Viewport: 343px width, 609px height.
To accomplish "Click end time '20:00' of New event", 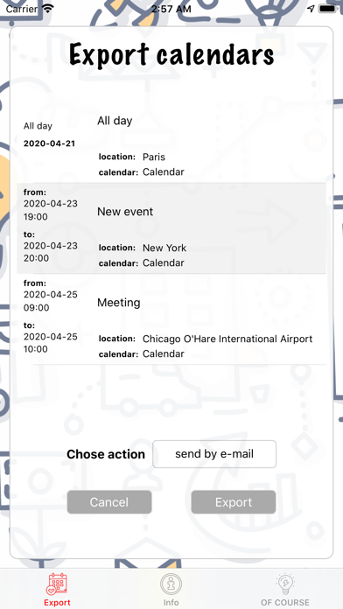I will pyautogui.click(x=36, y=258).
